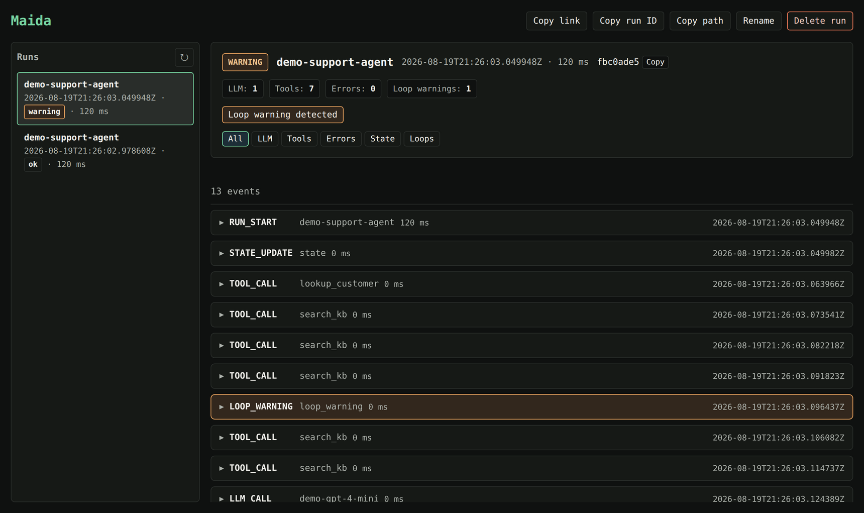Click the Tools: 7 stat chip
The image size is (864, 513).
click(x=294, y=89)
